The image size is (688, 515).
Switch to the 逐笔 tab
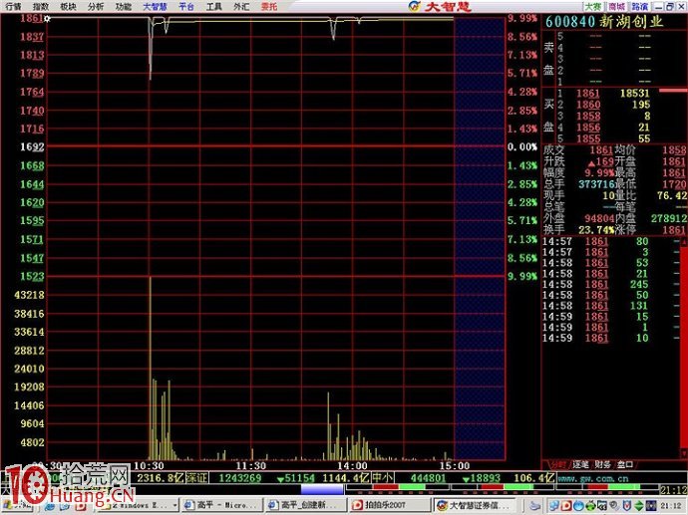coord(580,464)
